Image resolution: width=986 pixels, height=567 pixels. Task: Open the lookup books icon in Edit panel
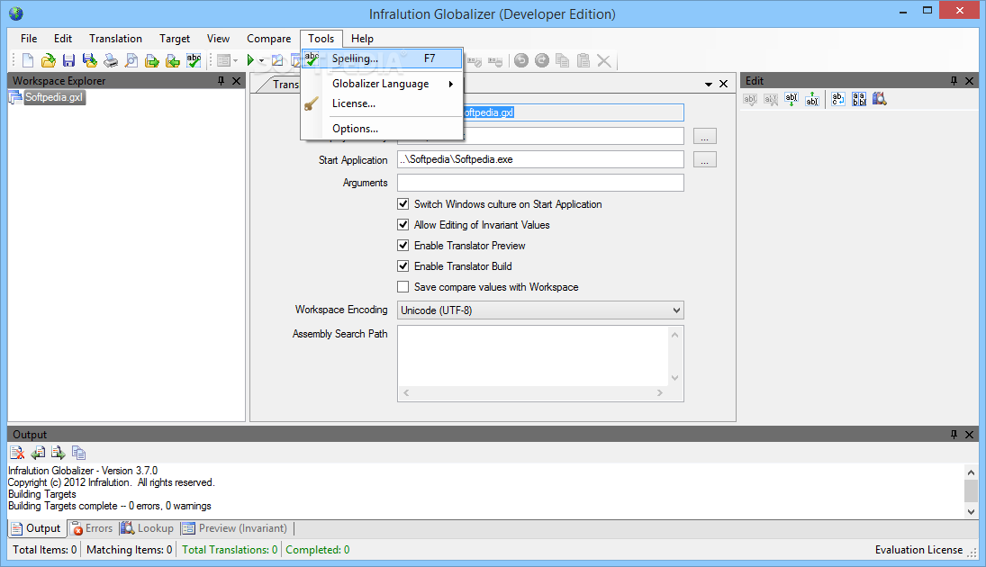(880, 99)
